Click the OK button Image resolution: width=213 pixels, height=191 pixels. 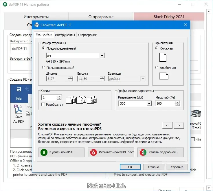(130, 167)
